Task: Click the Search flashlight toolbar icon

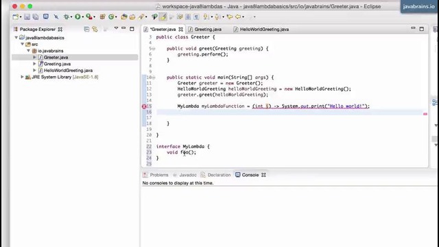Action: click(141, 16)
